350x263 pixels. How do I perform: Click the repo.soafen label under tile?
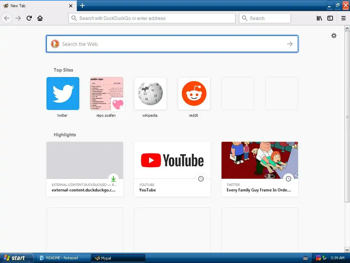(106, 115)
